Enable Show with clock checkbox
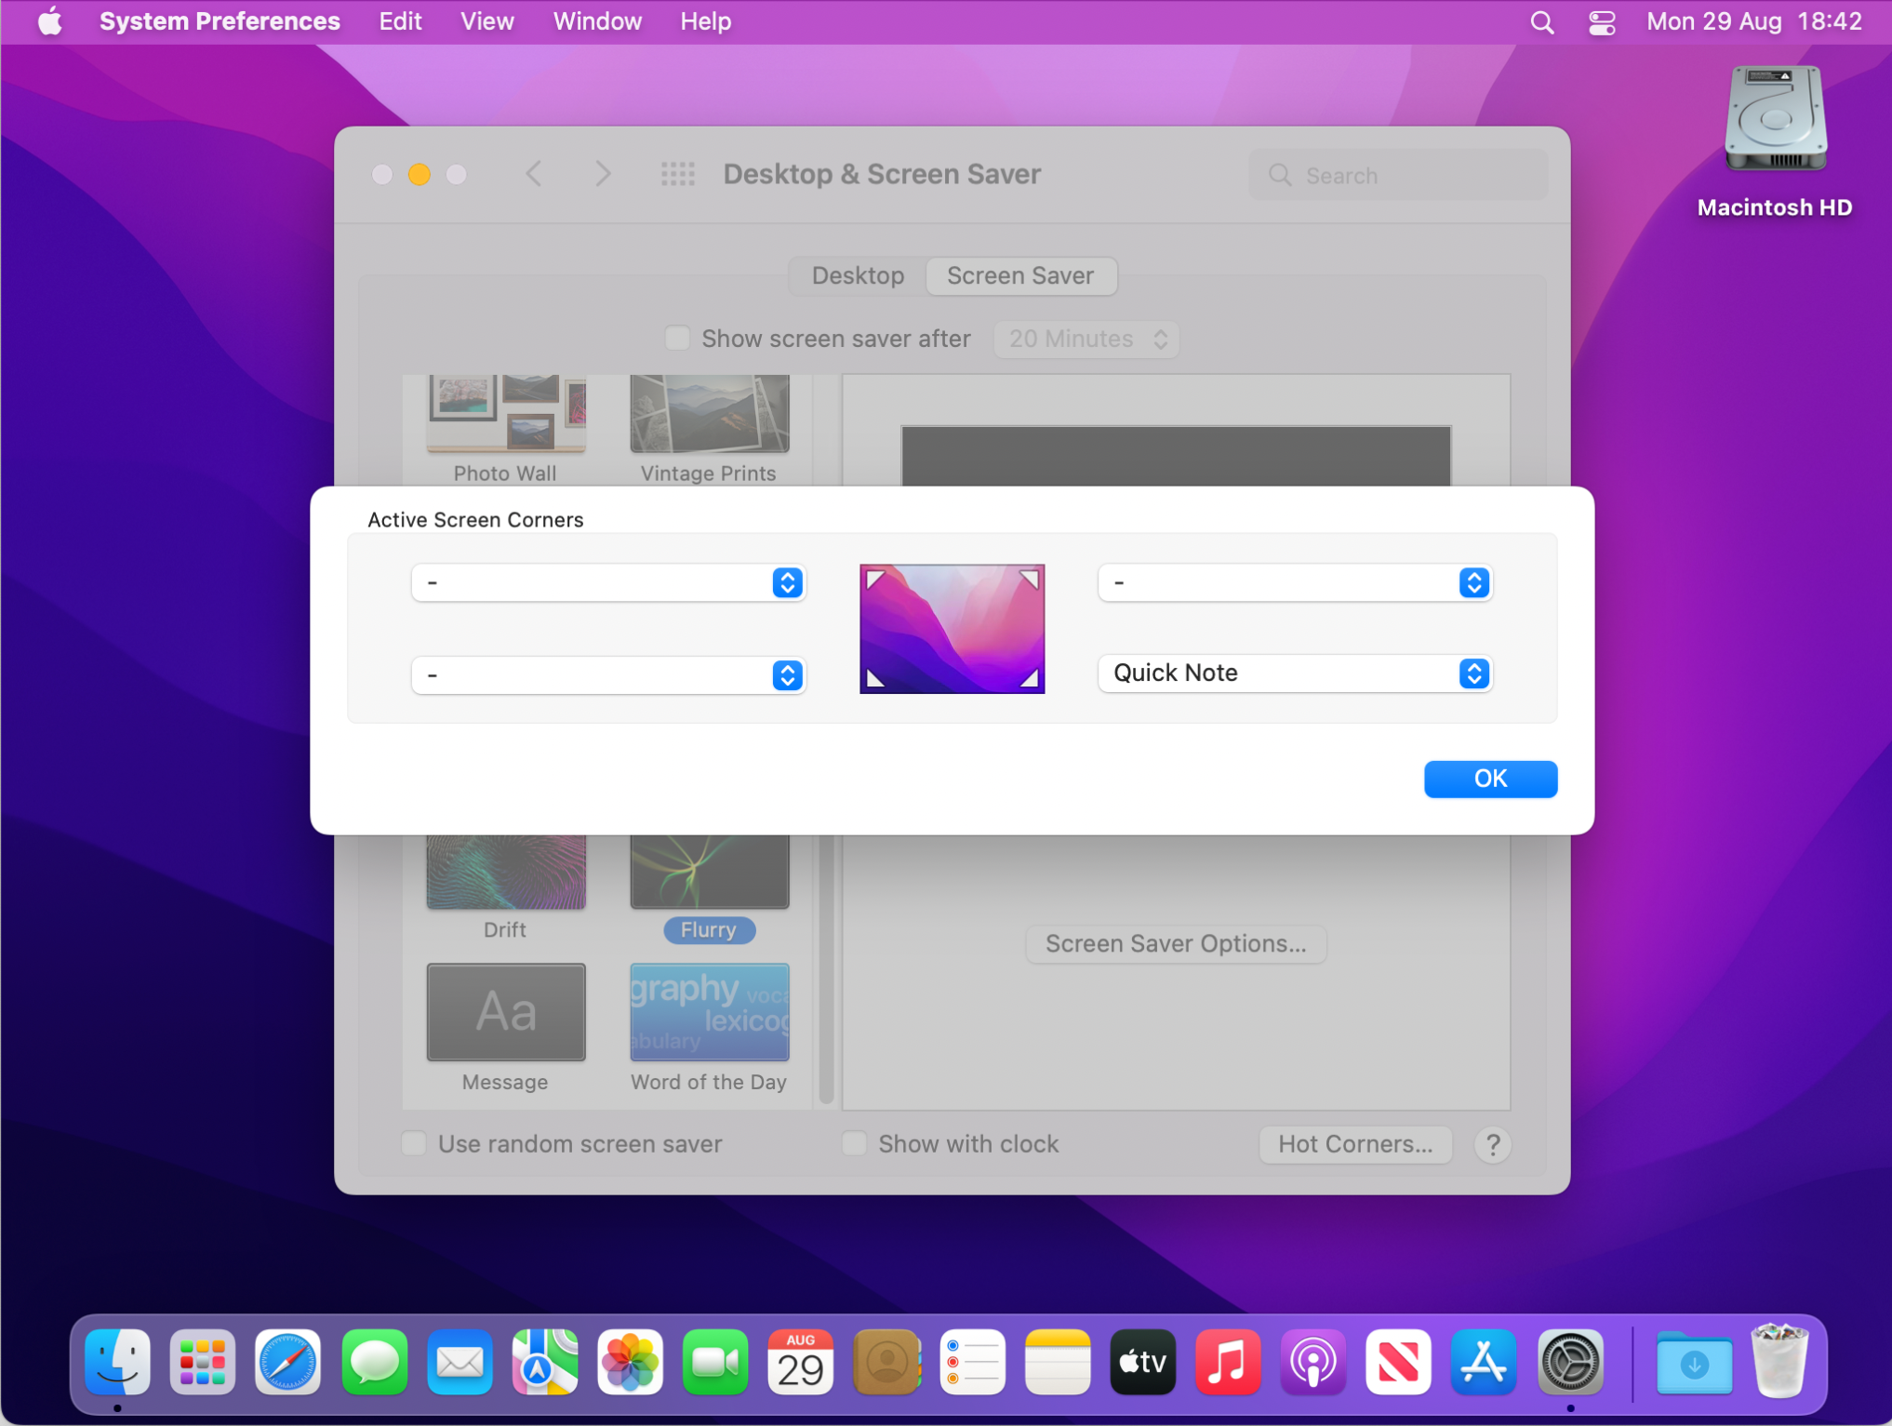 (854, 1143)
